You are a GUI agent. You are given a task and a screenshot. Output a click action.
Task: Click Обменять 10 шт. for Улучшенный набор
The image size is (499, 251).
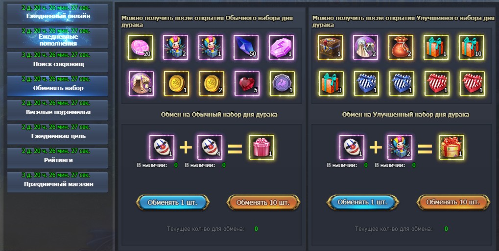[453, 202]
